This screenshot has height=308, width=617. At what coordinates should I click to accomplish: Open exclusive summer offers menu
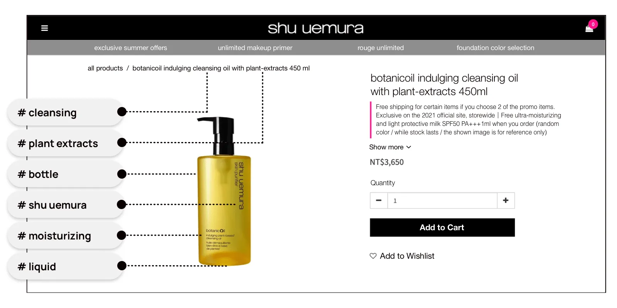131,48
